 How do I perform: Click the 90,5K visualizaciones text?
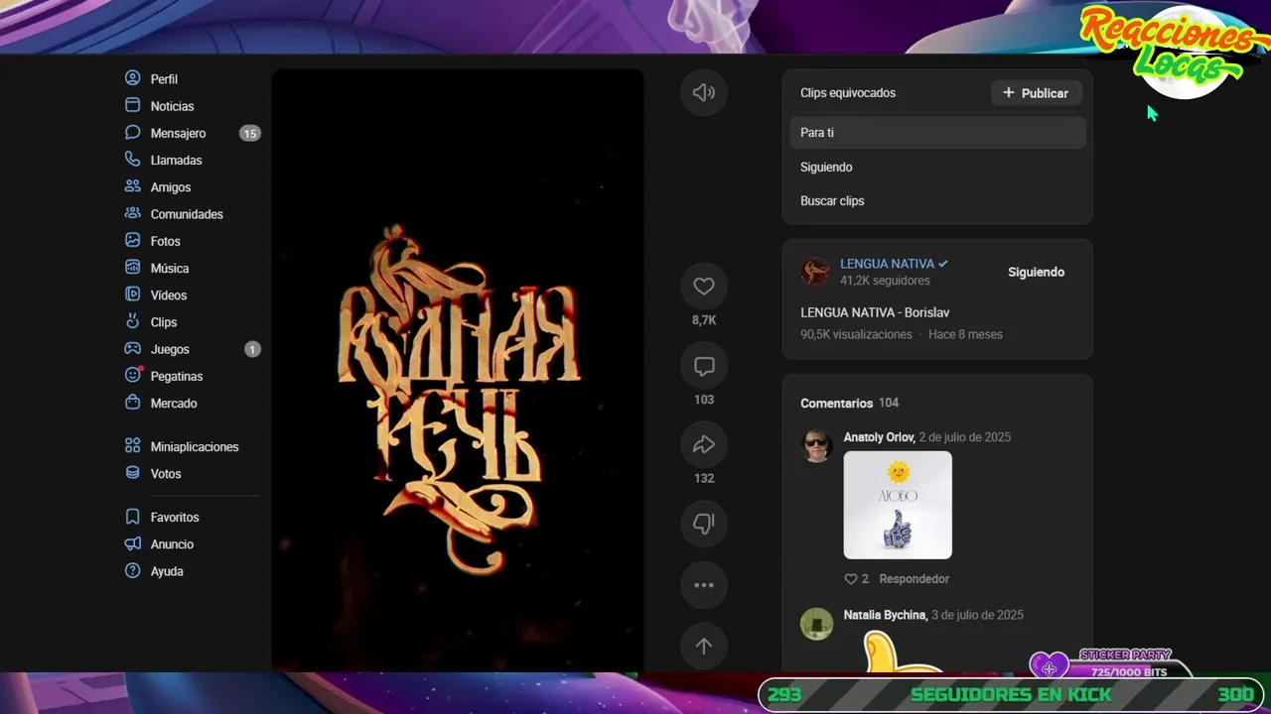856,334
